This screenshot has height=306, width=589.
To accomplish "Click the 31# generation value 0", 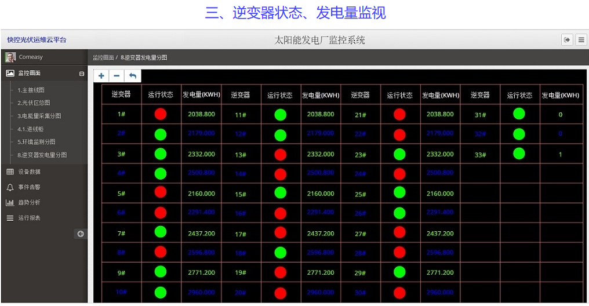I will click(x=560, y=115).
